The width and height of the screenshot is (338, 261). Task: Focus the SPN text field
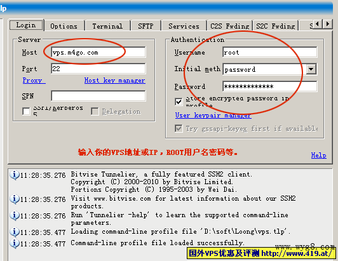point(98,96)
